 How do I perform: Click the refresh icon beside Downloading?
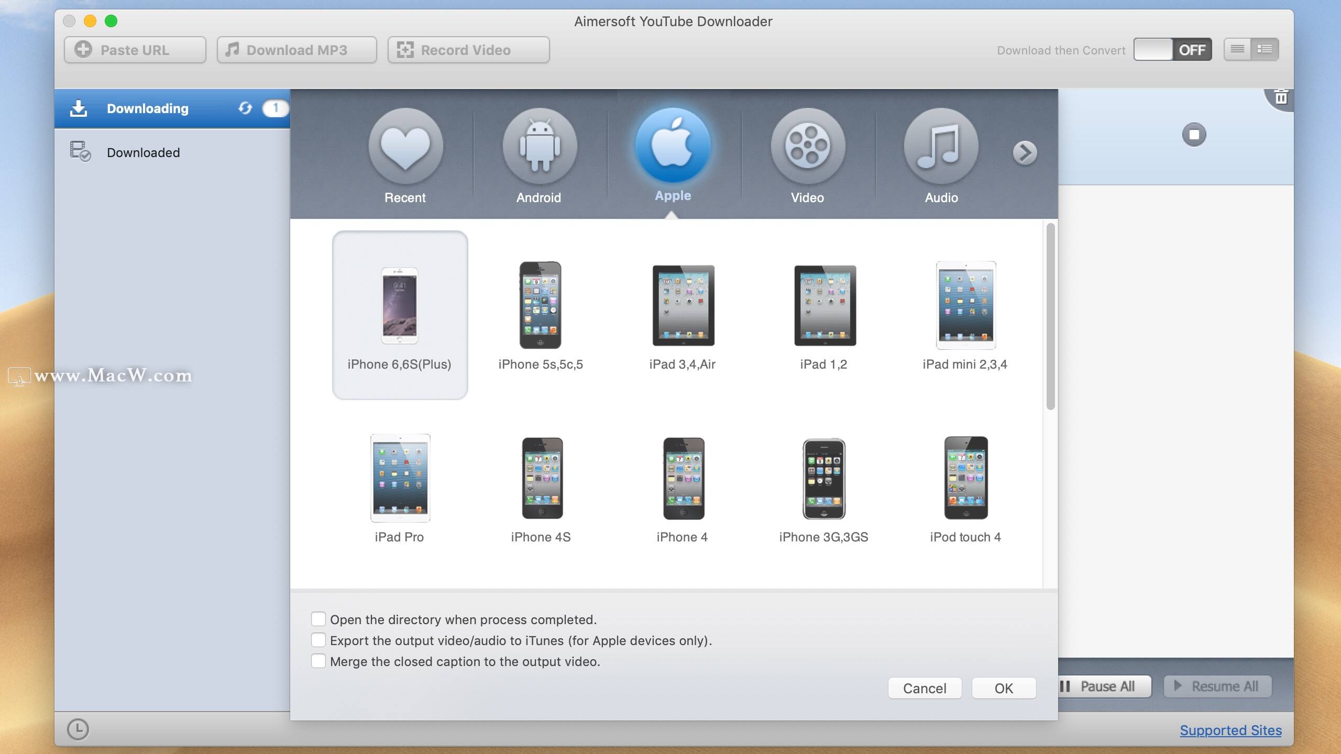245,108
